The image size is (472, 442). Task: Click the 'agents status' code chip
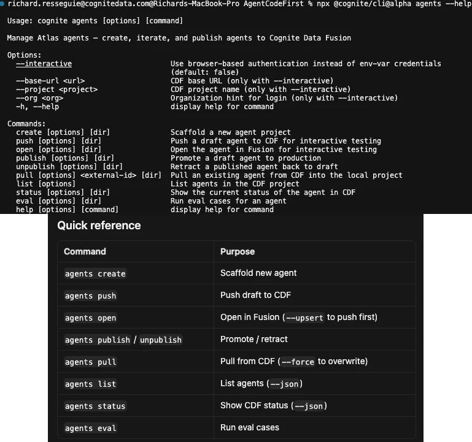(x=95, y=406)
